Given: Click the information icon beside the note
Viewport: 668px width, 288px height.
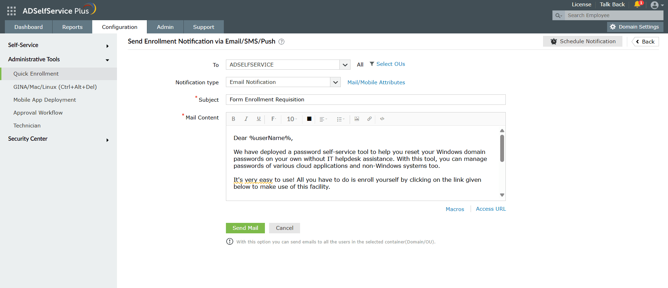Looking at the screenshot, I should [230, 242].
